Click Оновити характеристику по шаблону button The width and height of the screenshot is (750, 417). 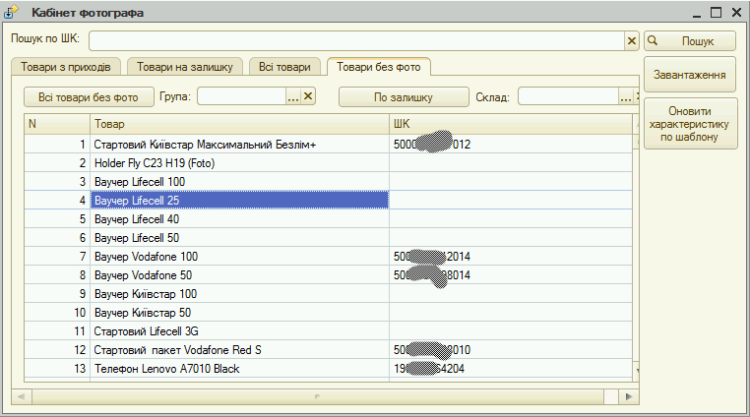pos(690,125)
